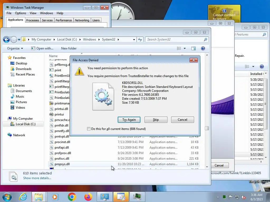Click search magnifier icon in System32 search
The height and width of the screenshot is (202, 270).
click(205, 39)
